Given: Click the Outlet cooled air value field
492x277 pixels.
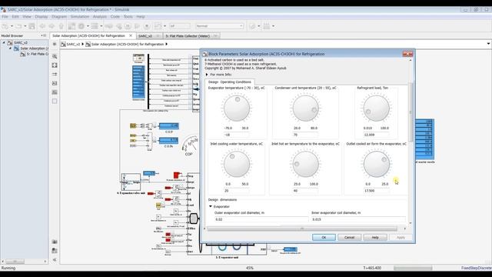Looking at the screenshot, I should pyautogui.click(x=377, y=191).
